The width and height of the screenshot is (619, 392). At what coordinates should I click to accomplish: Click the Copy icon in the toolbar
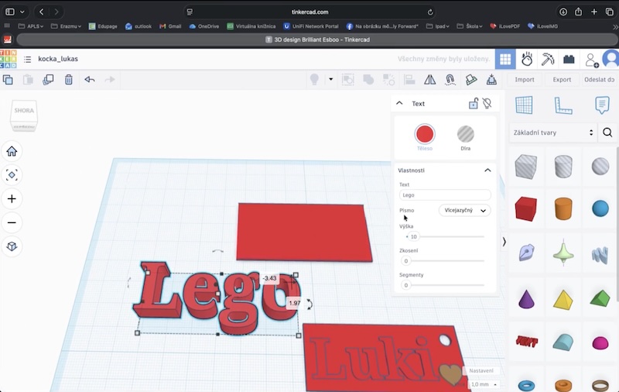pyautogui.click(x=8, y=80)
